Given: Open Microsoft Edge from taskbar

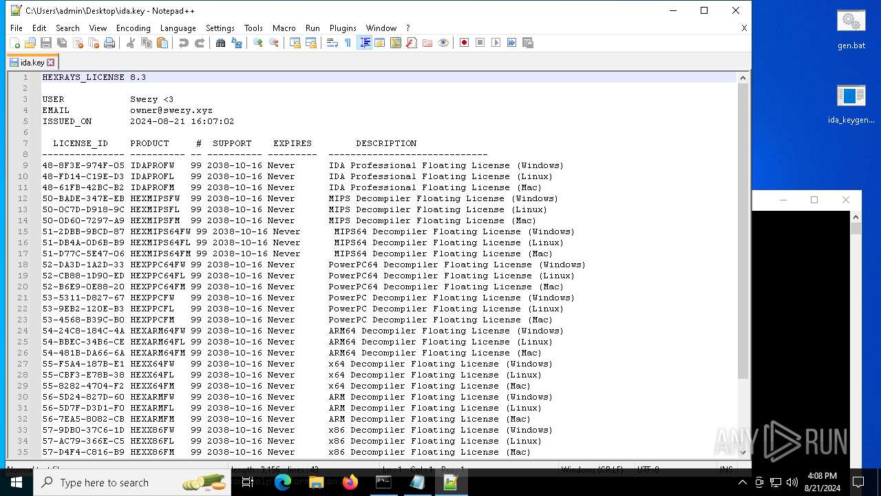Looking at the screenshot, I should point(283,482).
